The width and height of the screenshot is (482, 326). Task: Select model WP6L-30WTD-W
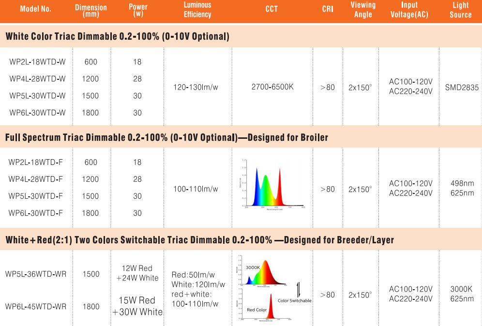(x=37, y=113)
